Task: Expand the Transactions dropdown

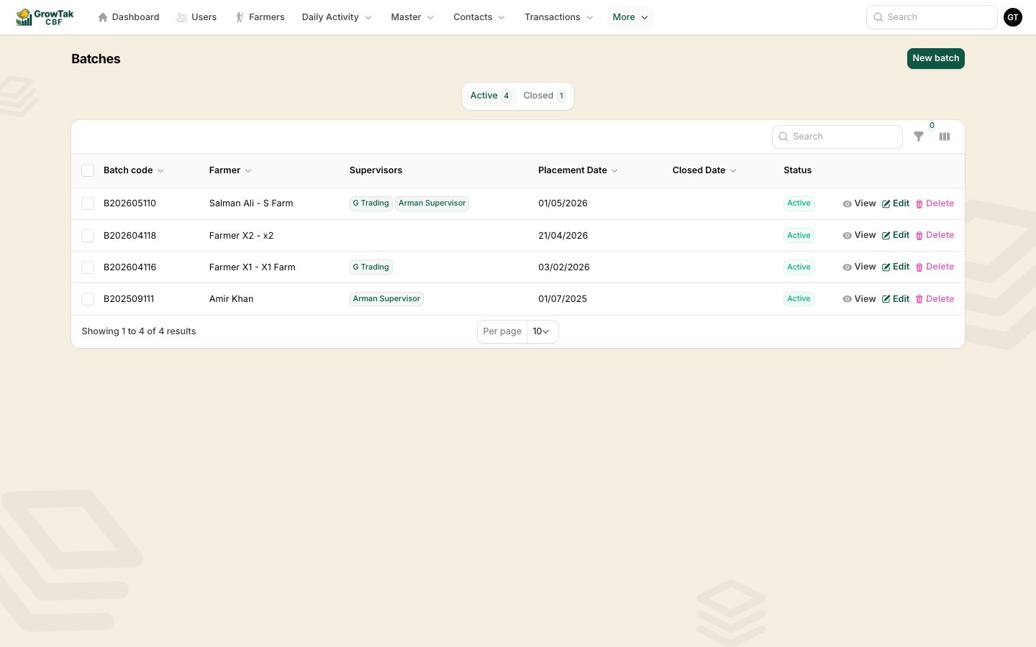Action: (559, 17)
